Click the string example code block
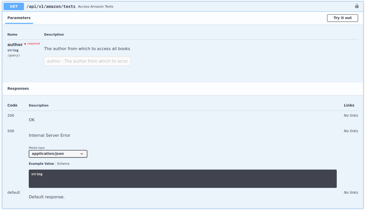 (x=183, y=179)
